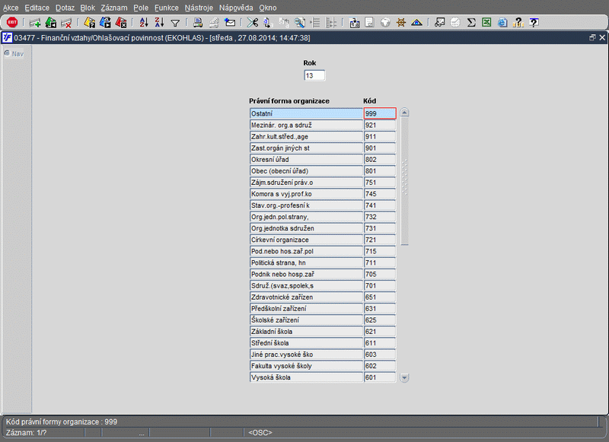
Task: Open the Záznam menu
Action: pyautogui.click(x=113, y=8)
